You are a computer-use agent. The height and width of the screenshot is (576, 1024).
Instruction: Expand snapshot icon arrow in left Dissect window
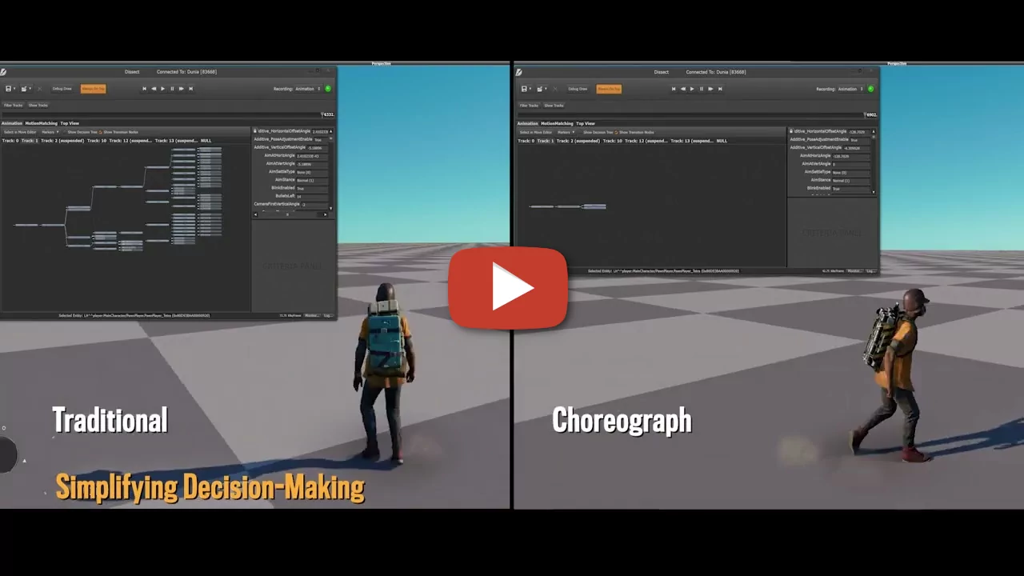(x=30, y=89)
